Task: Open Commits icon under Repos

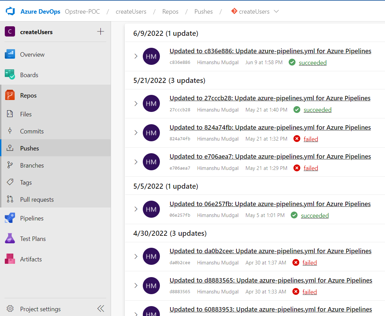Action: click(x=10, y=131)
